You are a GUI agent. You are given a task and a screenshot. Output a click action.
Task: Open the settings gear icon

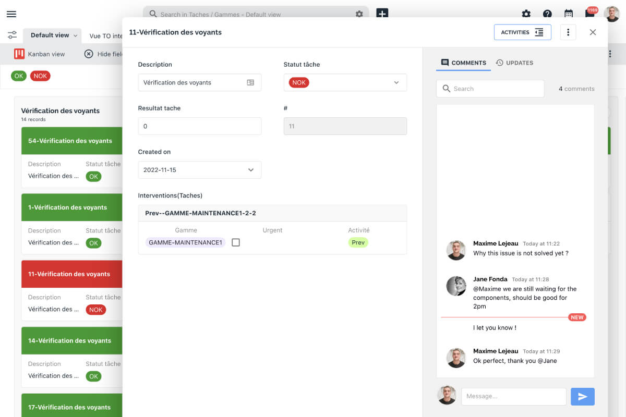tap(526, 14)
